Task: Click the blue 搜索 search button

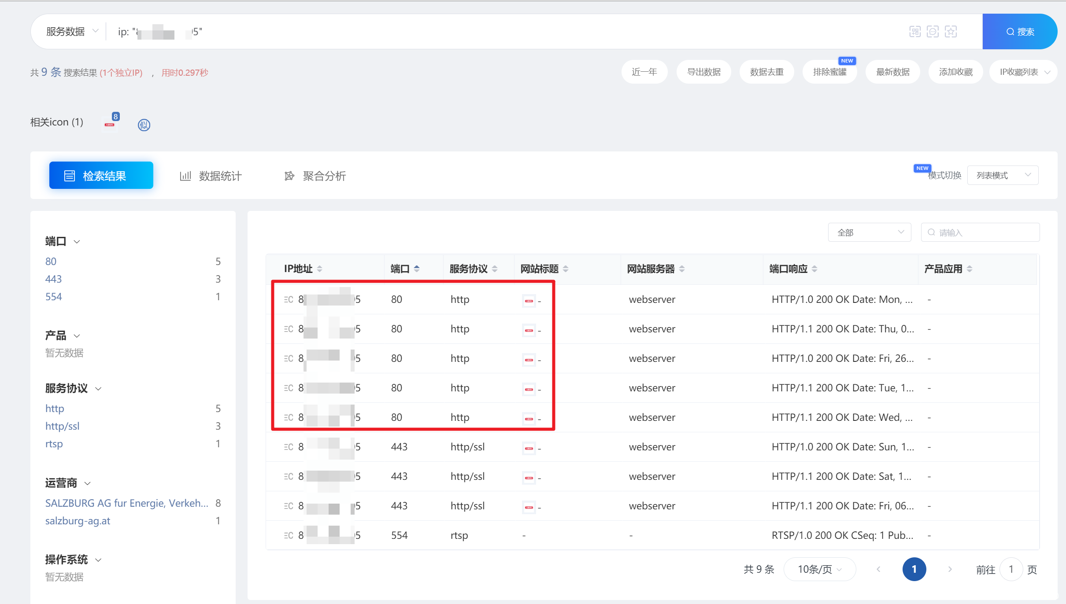Action: tap(1020, 32)
